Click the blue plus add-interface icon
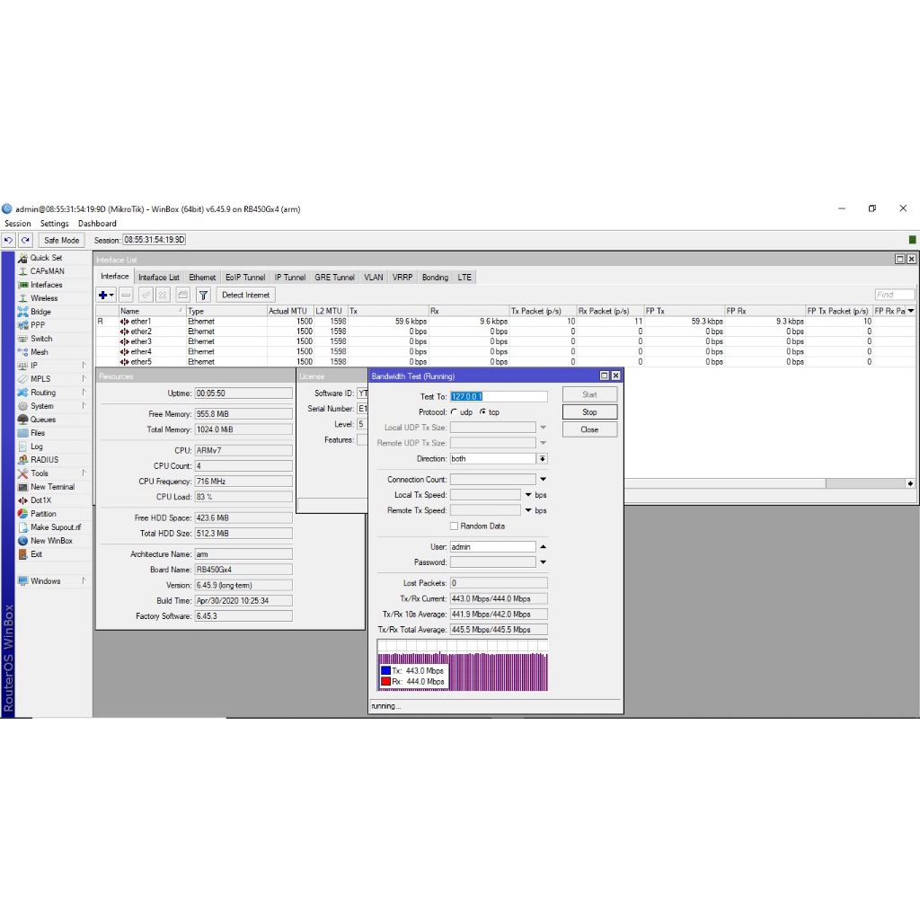920x920 pixels. click(104, 295)
